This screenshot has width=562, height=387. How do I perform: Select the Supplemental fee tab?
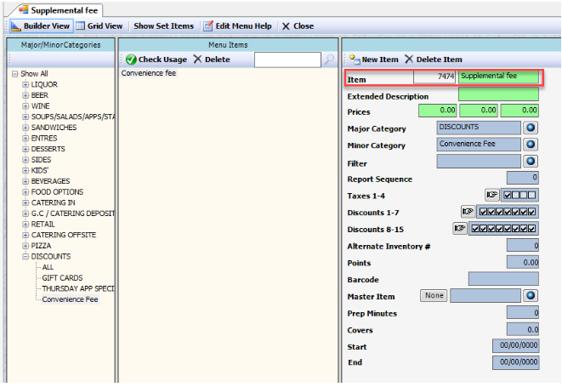(x=56, y=9)
